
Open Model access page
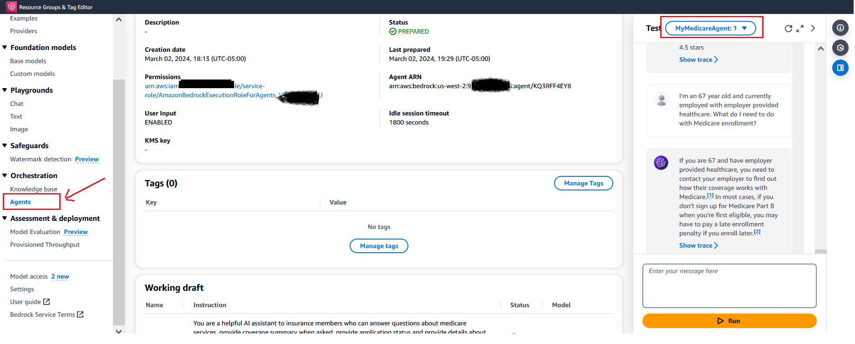[29, 276]
